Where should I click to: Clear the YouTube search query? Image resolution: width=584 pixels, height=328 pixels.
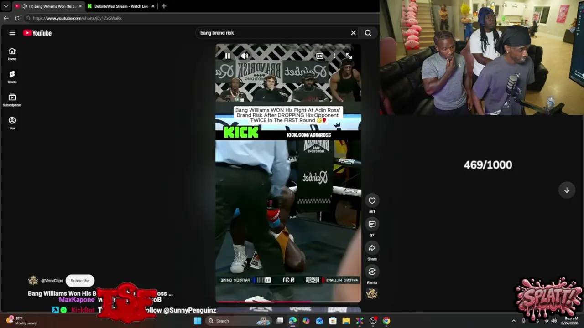point(353,33)
